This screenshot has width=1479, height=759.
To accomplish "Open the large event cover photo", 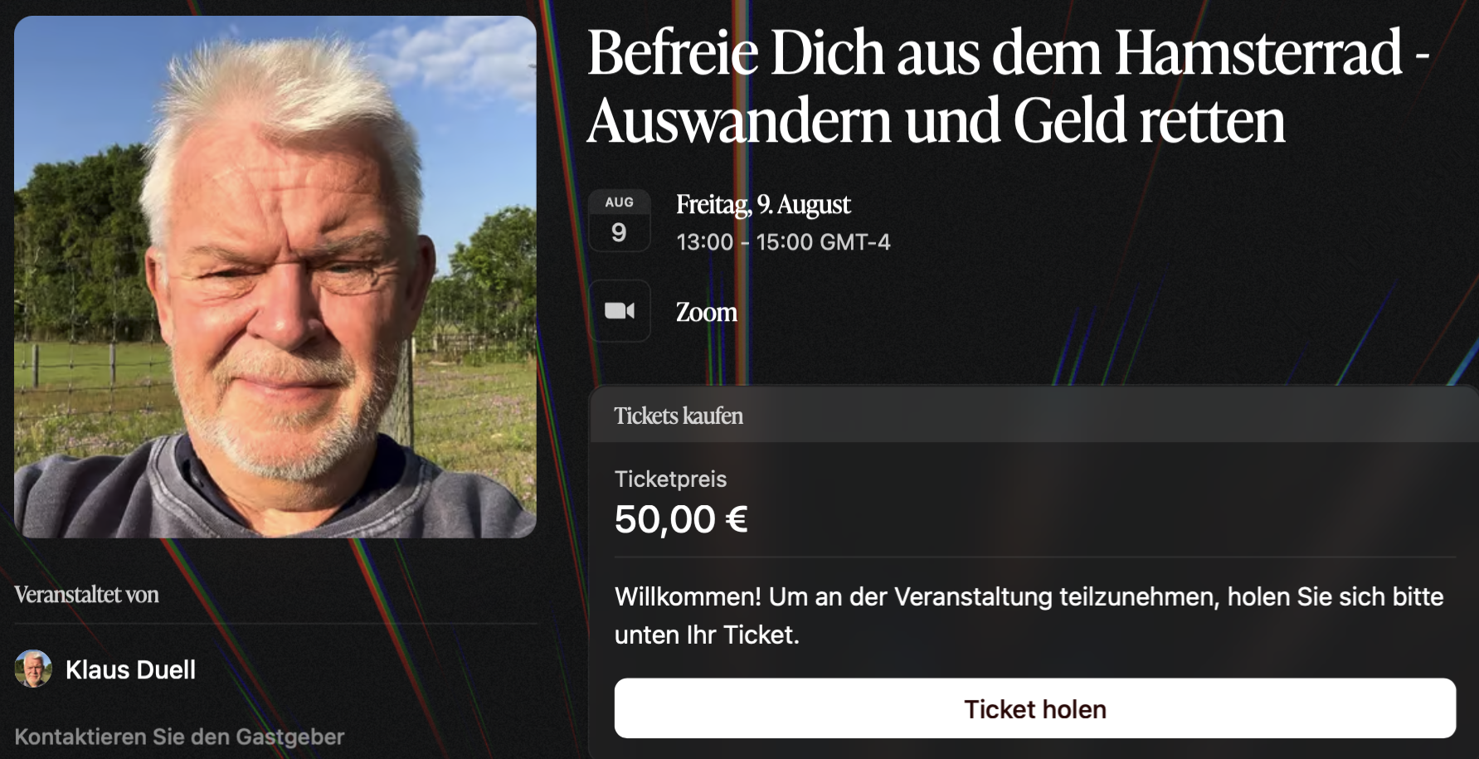I will [275, 277].
